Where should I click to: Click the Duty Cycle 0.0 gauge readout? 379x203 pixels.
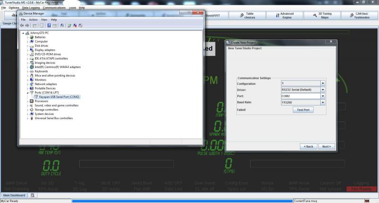(x=51, y=166)
